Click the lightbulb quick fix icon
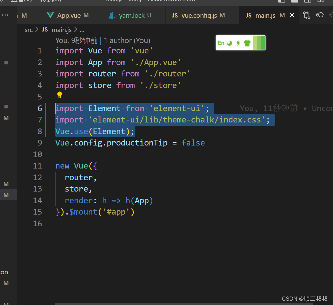Viewport: 333px width, 305px height. pos(59,95)
